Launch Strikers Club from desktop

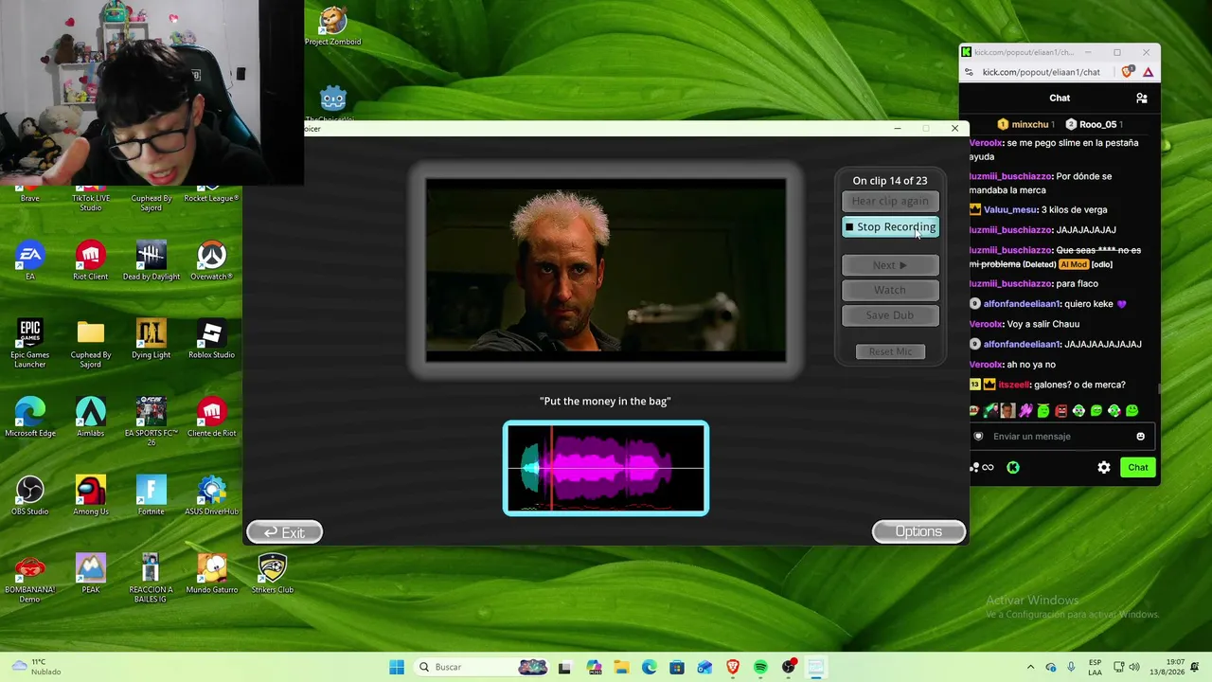pos(272,574)
